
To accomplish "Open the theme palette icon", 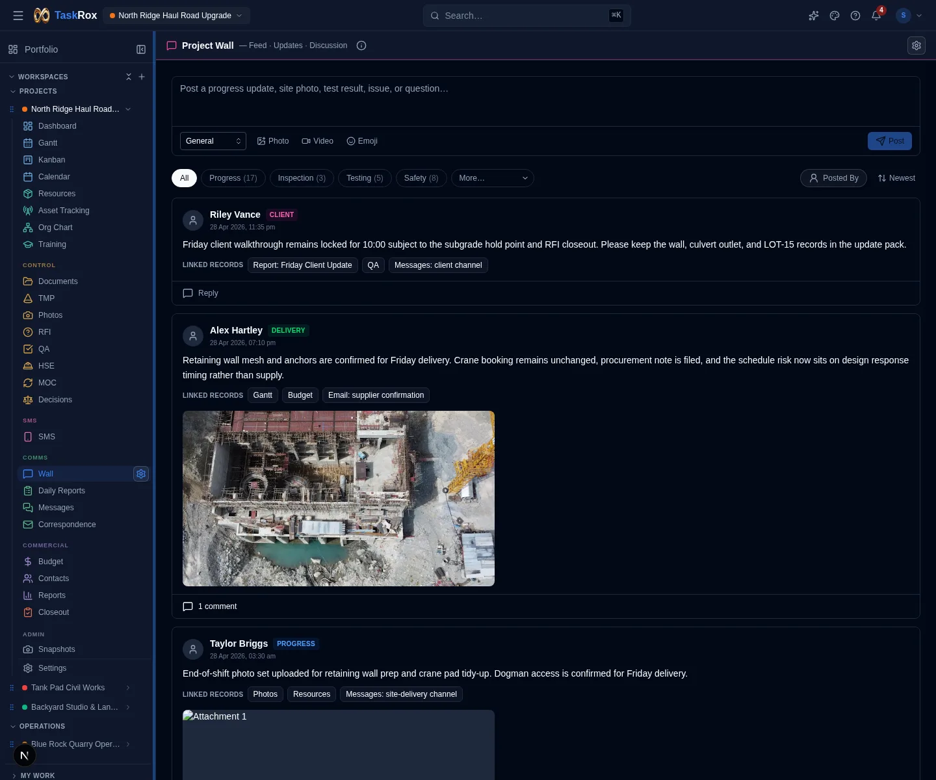I will point(835,16).
